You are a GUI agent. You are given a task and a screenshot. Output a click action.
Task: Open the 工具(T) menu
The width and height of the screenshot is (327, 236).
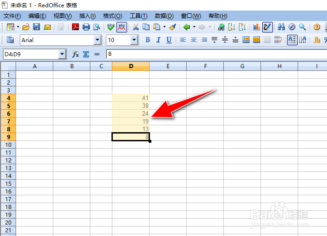(x=139, y=16)
